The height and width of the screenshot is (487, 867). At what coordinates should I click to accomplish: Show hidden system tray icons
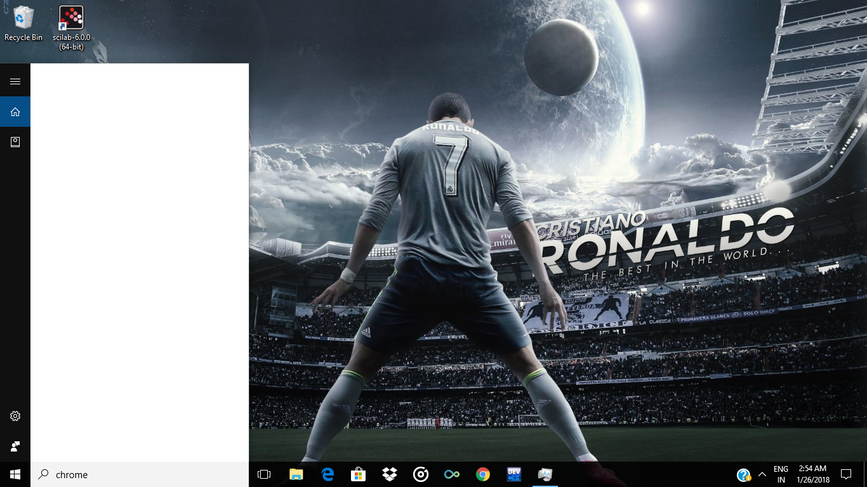coord(762,474)
